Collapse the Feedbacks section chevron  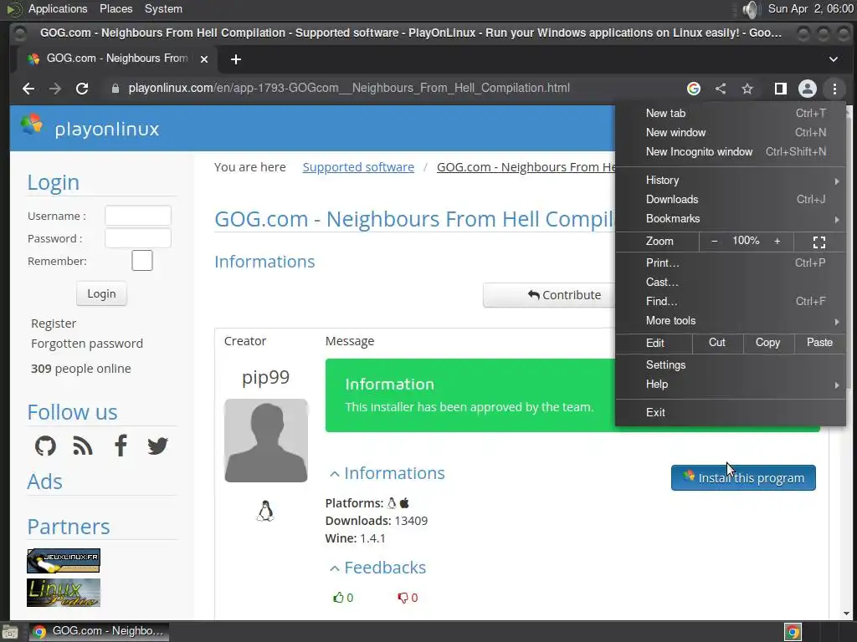pyautogui.click(x=335, y=568)
